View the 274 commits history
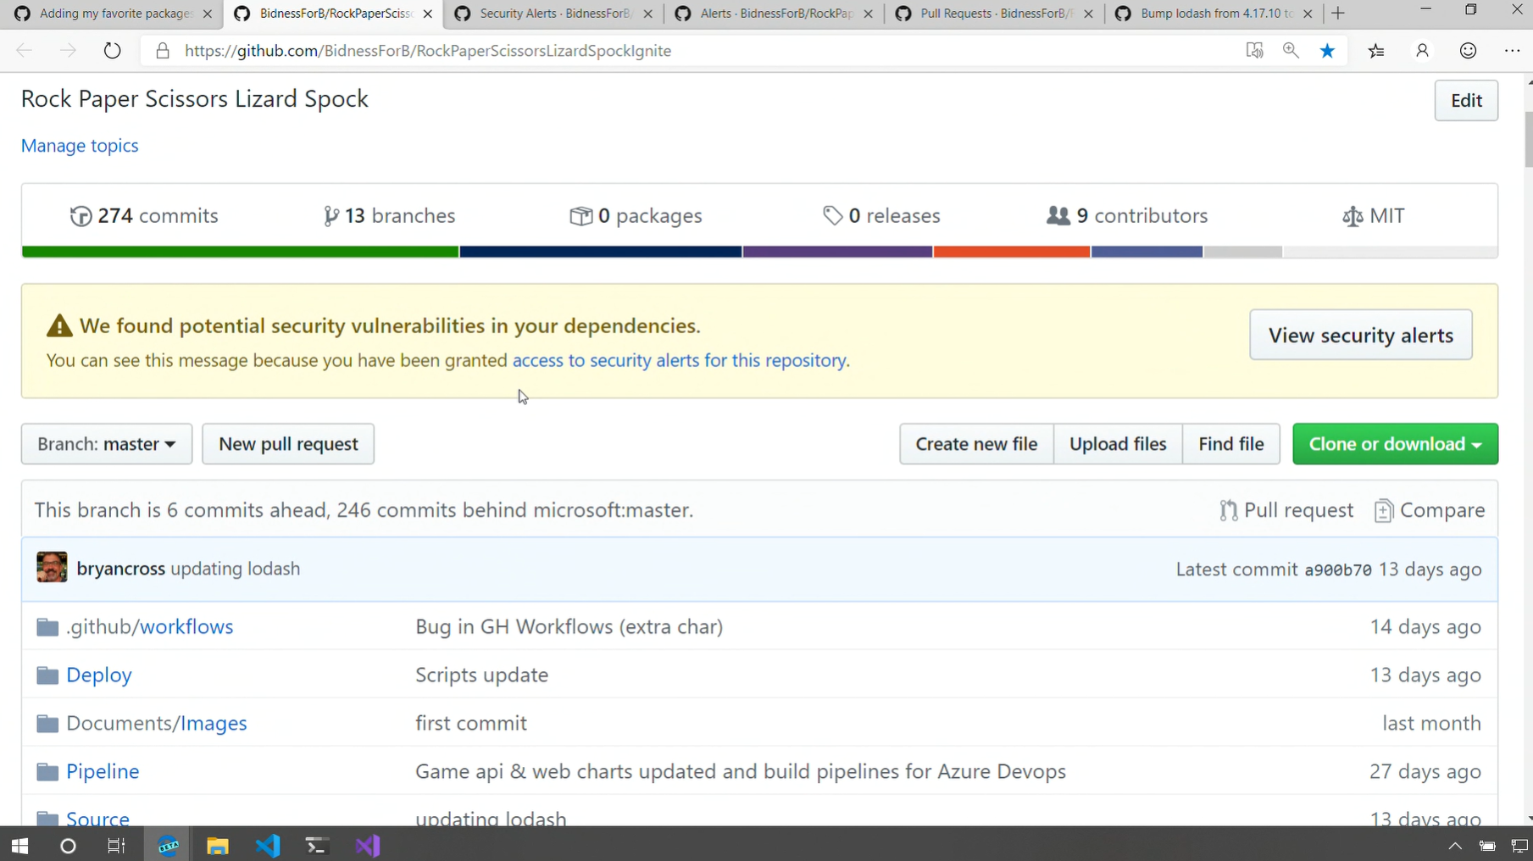Viewport: 1533px width, 861px height. [x=144, y=216]
